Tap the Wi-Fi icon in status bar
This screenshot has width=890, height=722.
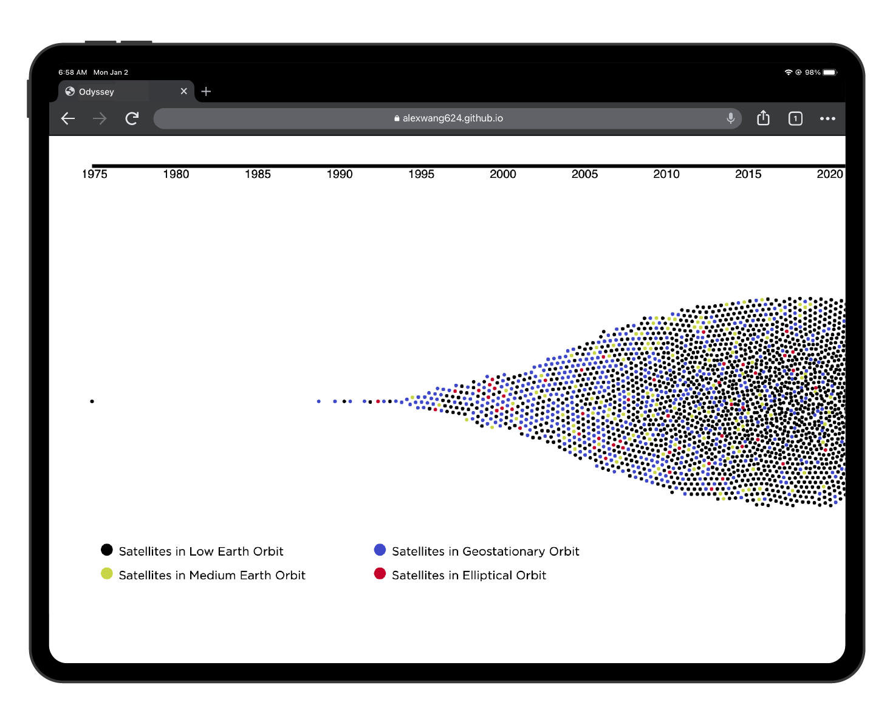789,72
